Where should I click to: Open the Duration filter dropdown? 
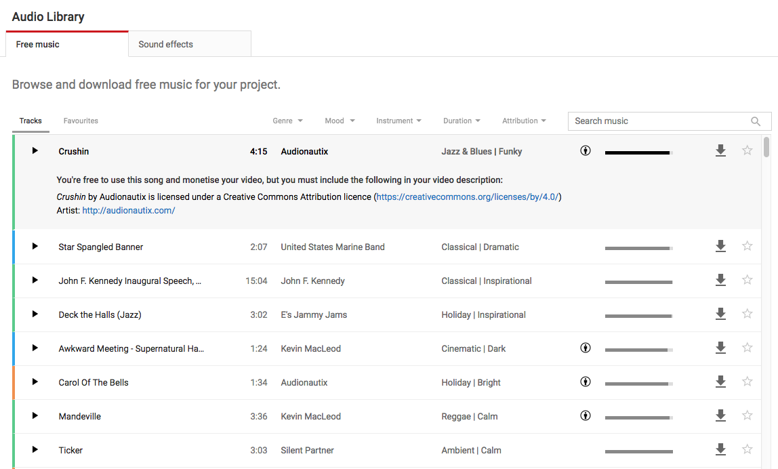coord(462,121)
